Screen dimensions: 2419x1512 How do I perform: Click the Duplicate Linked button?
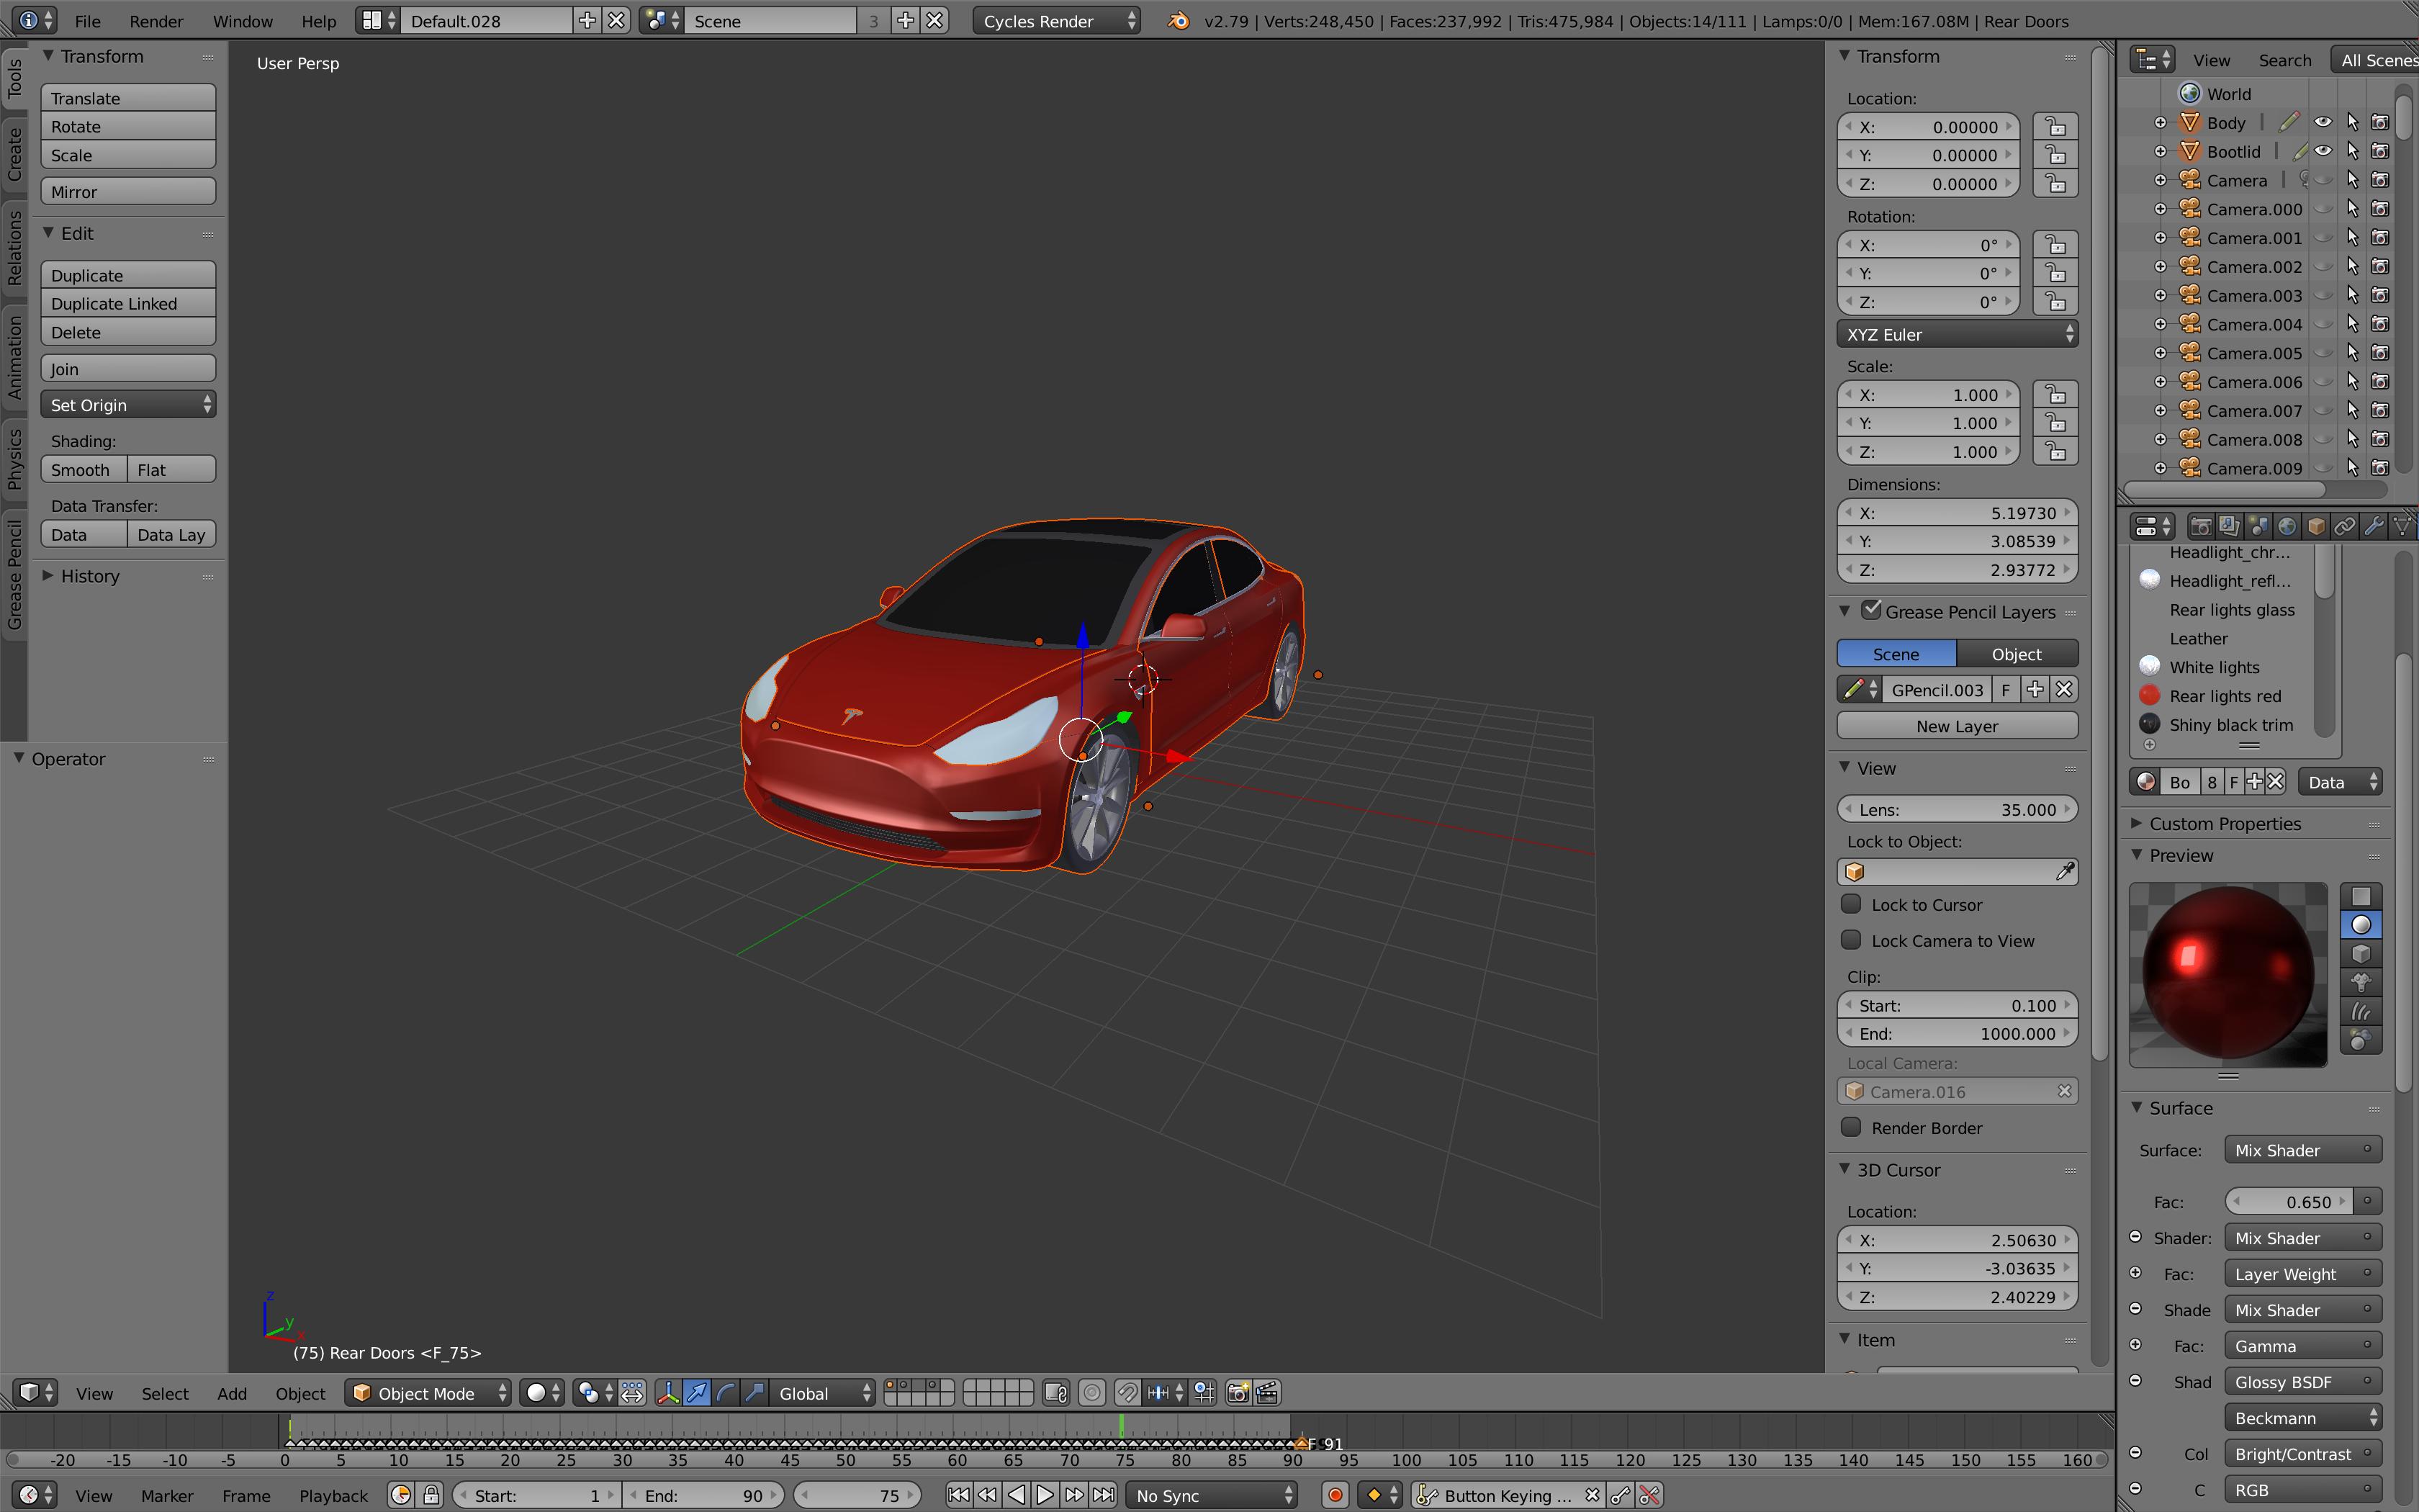[128, 304]
